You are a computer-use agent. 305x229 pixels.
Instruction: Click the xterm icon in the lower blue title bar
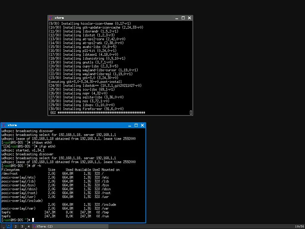4,125
